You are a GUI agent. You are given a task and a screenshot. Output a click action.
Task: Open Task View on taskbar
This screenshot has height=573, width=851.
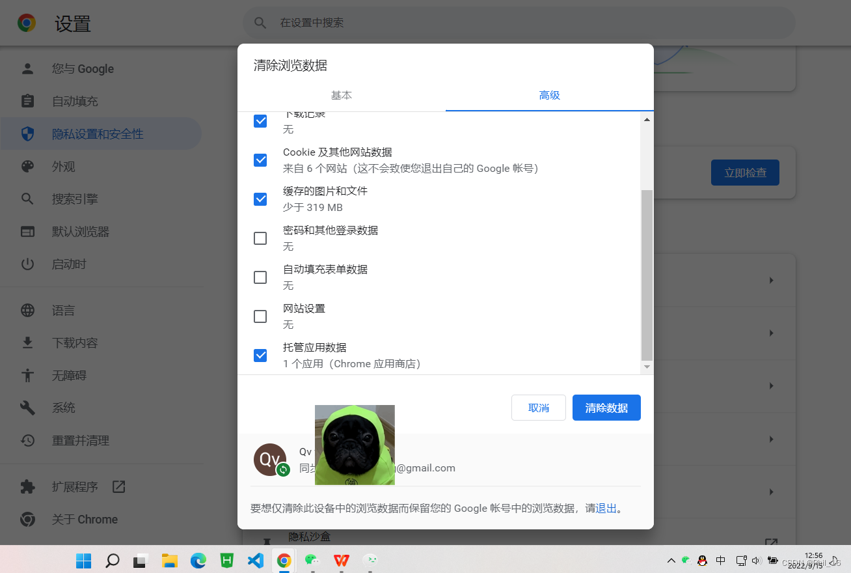point(141,560)
